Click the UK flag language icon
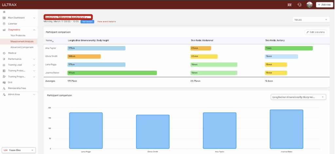The width and height of the screenshot is (335, 154). [x=289, y=5]
